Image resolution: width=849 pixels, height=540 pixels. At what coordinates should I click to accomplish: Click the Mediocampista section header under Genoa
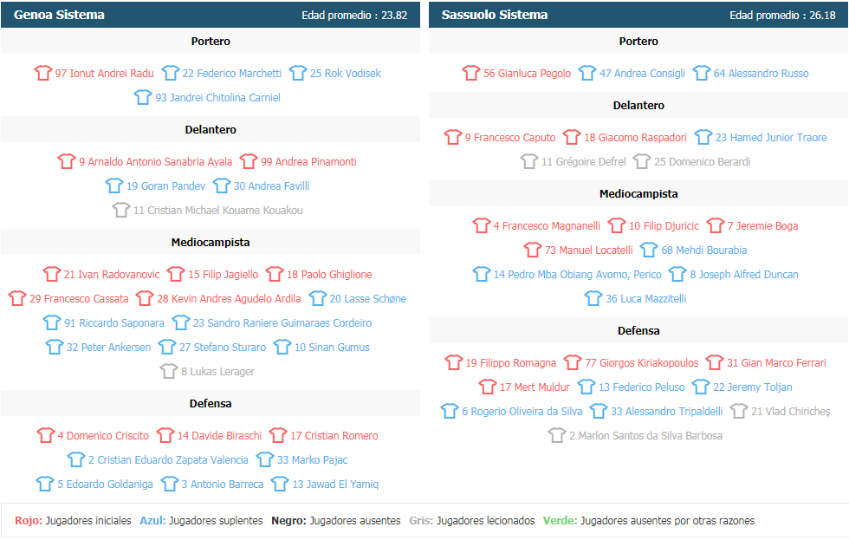click(x=210, y=242)
